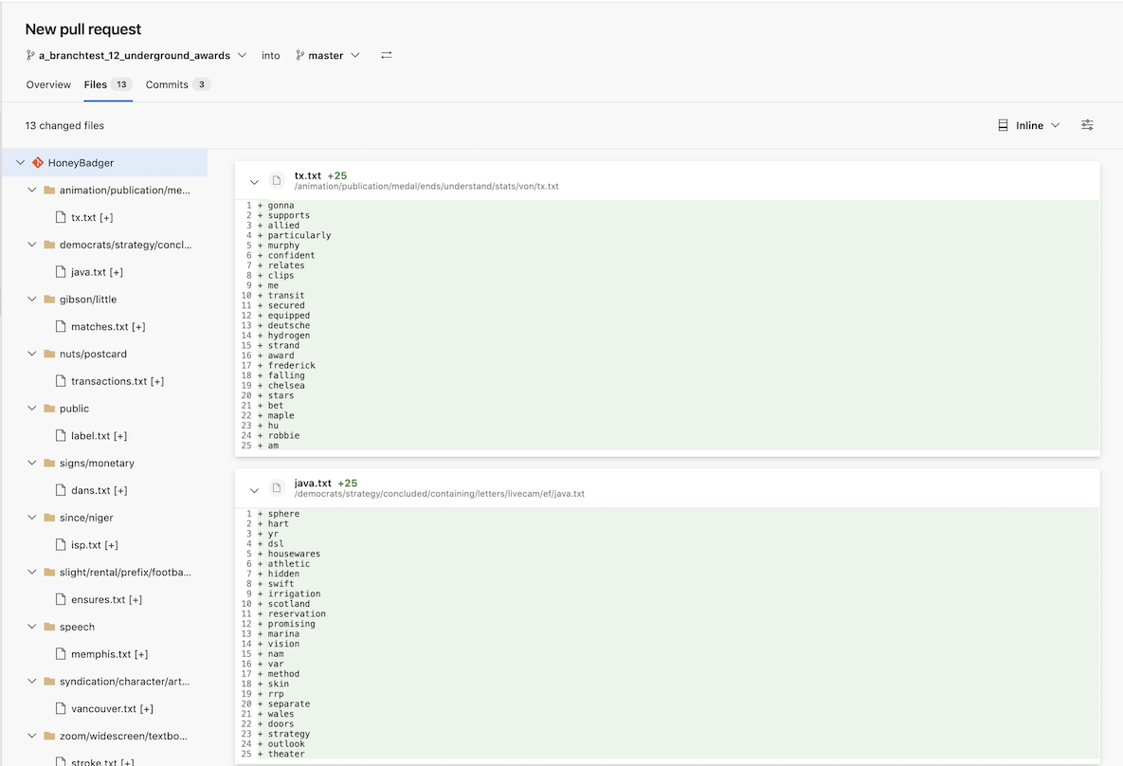Click java.txt file name in diff header
This screenshot has height=766, width=1123.
[x=313, y=483]
